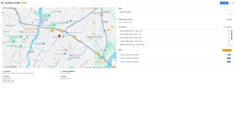Click 'Devis D250003 envoyé - 31 mai' entry
The height and width of the screenshot is (113, 235).
pos(131,31)
